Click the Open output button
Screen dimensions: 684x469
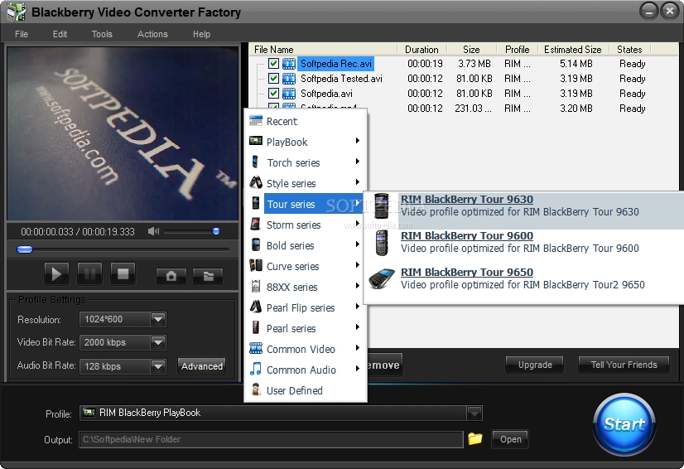click(x=510, y=439)
